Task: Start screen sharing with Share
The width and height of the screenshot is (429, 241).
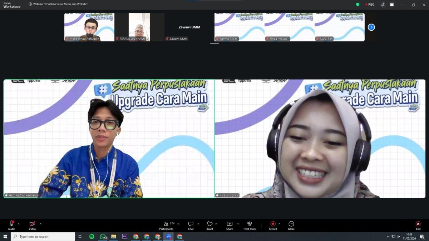Action: (x=230, y=225)
